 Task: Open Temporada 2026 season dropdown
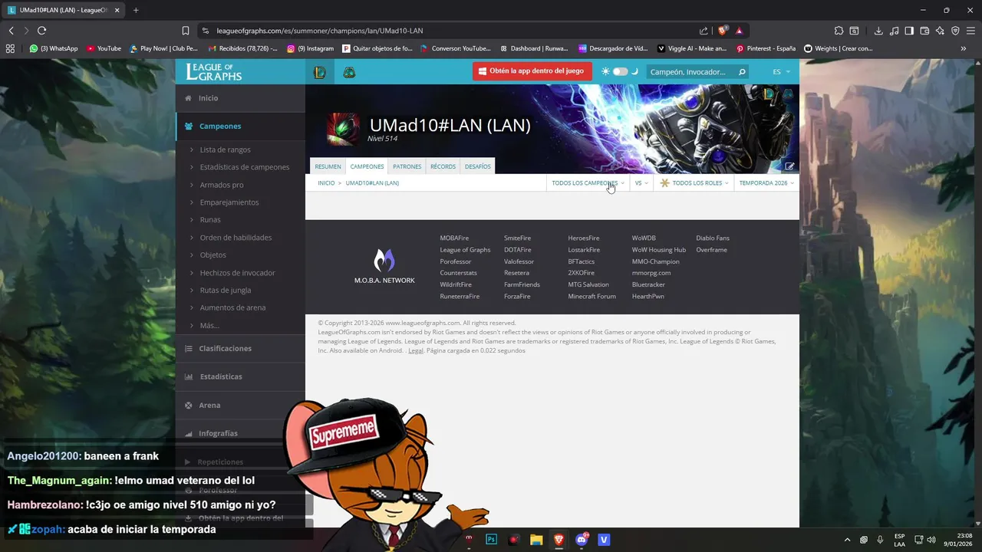(766, 183)
